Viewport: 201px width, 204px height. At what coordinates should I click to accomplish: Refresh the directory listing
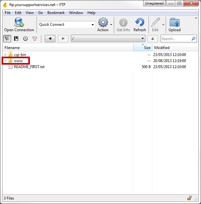(x=140, y=23)
